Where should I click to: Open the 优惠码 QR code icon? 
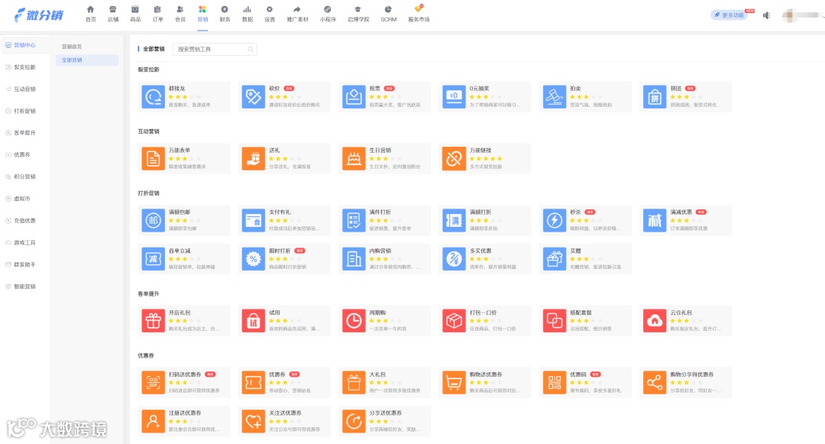click(554, 382)
